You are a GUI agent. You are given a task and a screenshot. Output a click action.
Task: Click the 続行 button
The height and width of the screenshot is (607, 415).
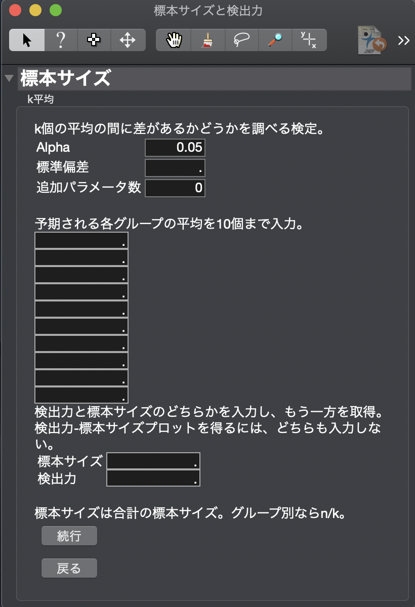coord(69,536)
